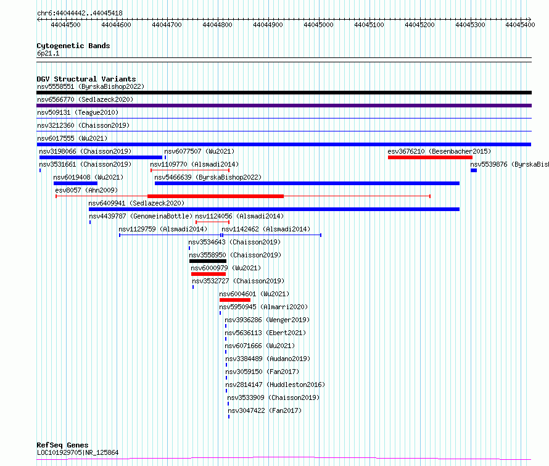Open the nsv4439787 (GenomeinaBottle) label
Viewport: 549px width, 466px height.
(141, 216)
